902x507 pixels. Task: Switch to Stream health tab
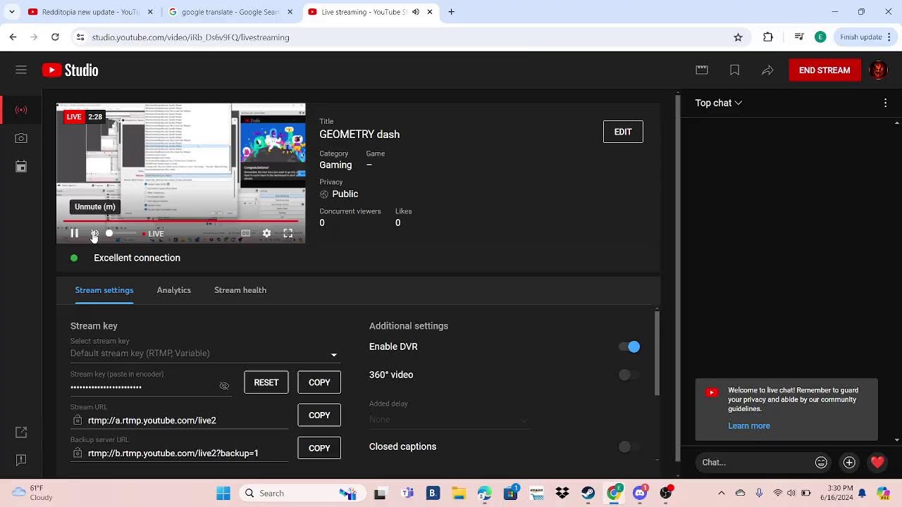pos(240,290)
